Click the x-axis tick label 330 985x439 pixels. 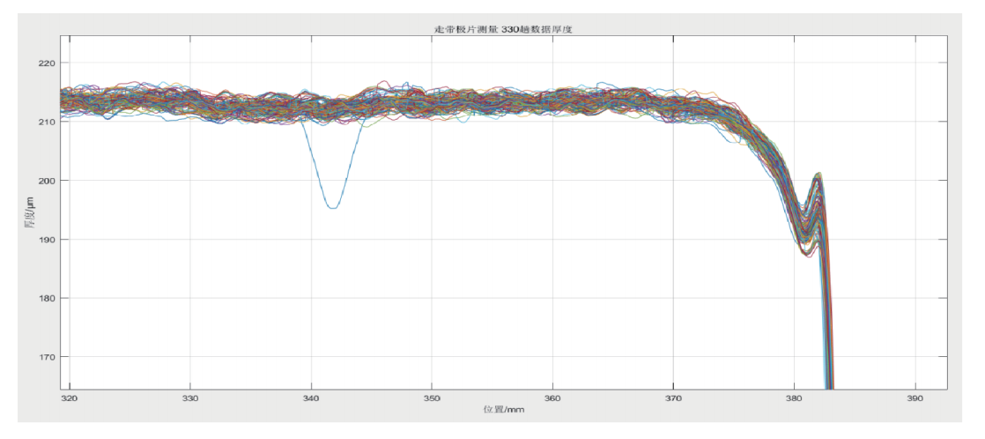(190, 399)
